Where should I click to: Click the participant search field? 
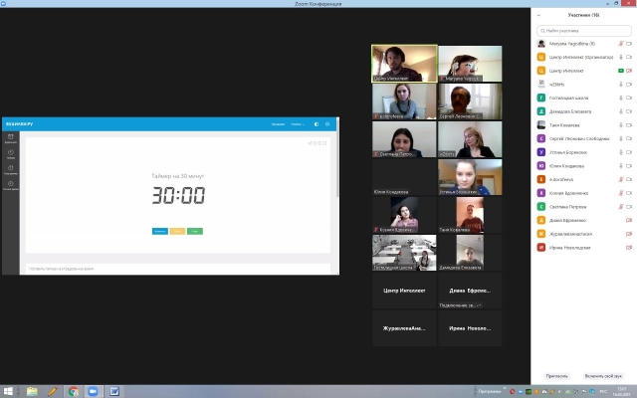click(x=584, y=31)
